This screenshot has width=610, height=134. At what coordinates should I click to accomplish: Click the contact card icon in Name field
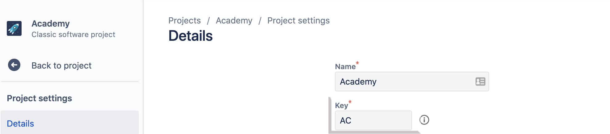click(480, 82)
